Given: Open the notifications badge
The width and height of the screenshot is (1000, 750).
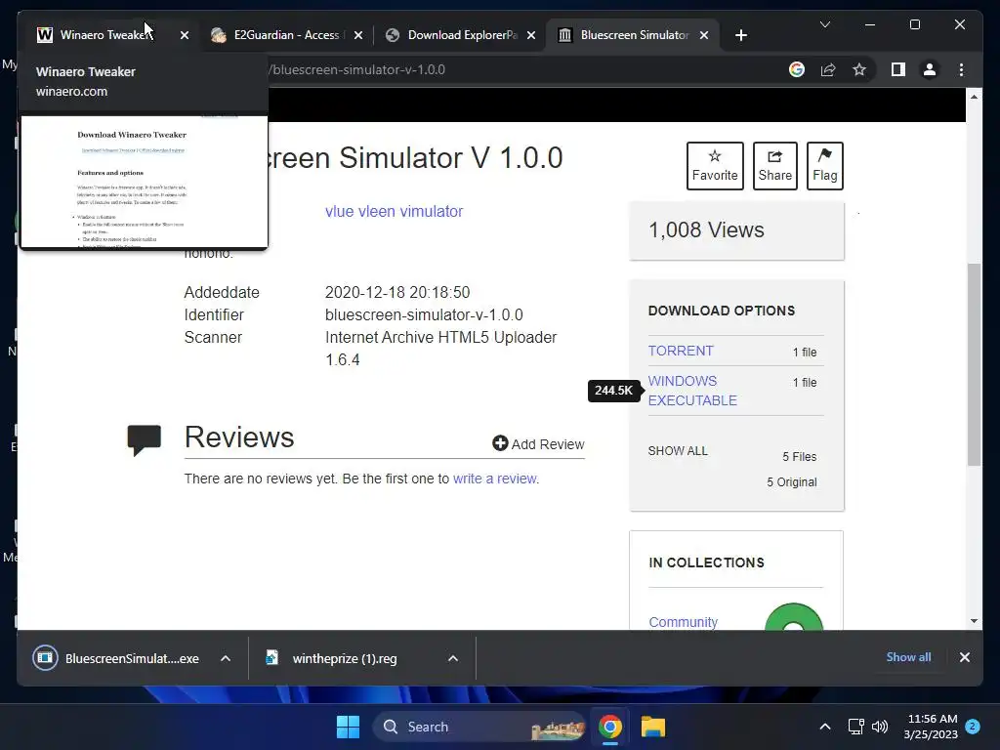Looking at the screenshot, I should [x=972, y=727].
